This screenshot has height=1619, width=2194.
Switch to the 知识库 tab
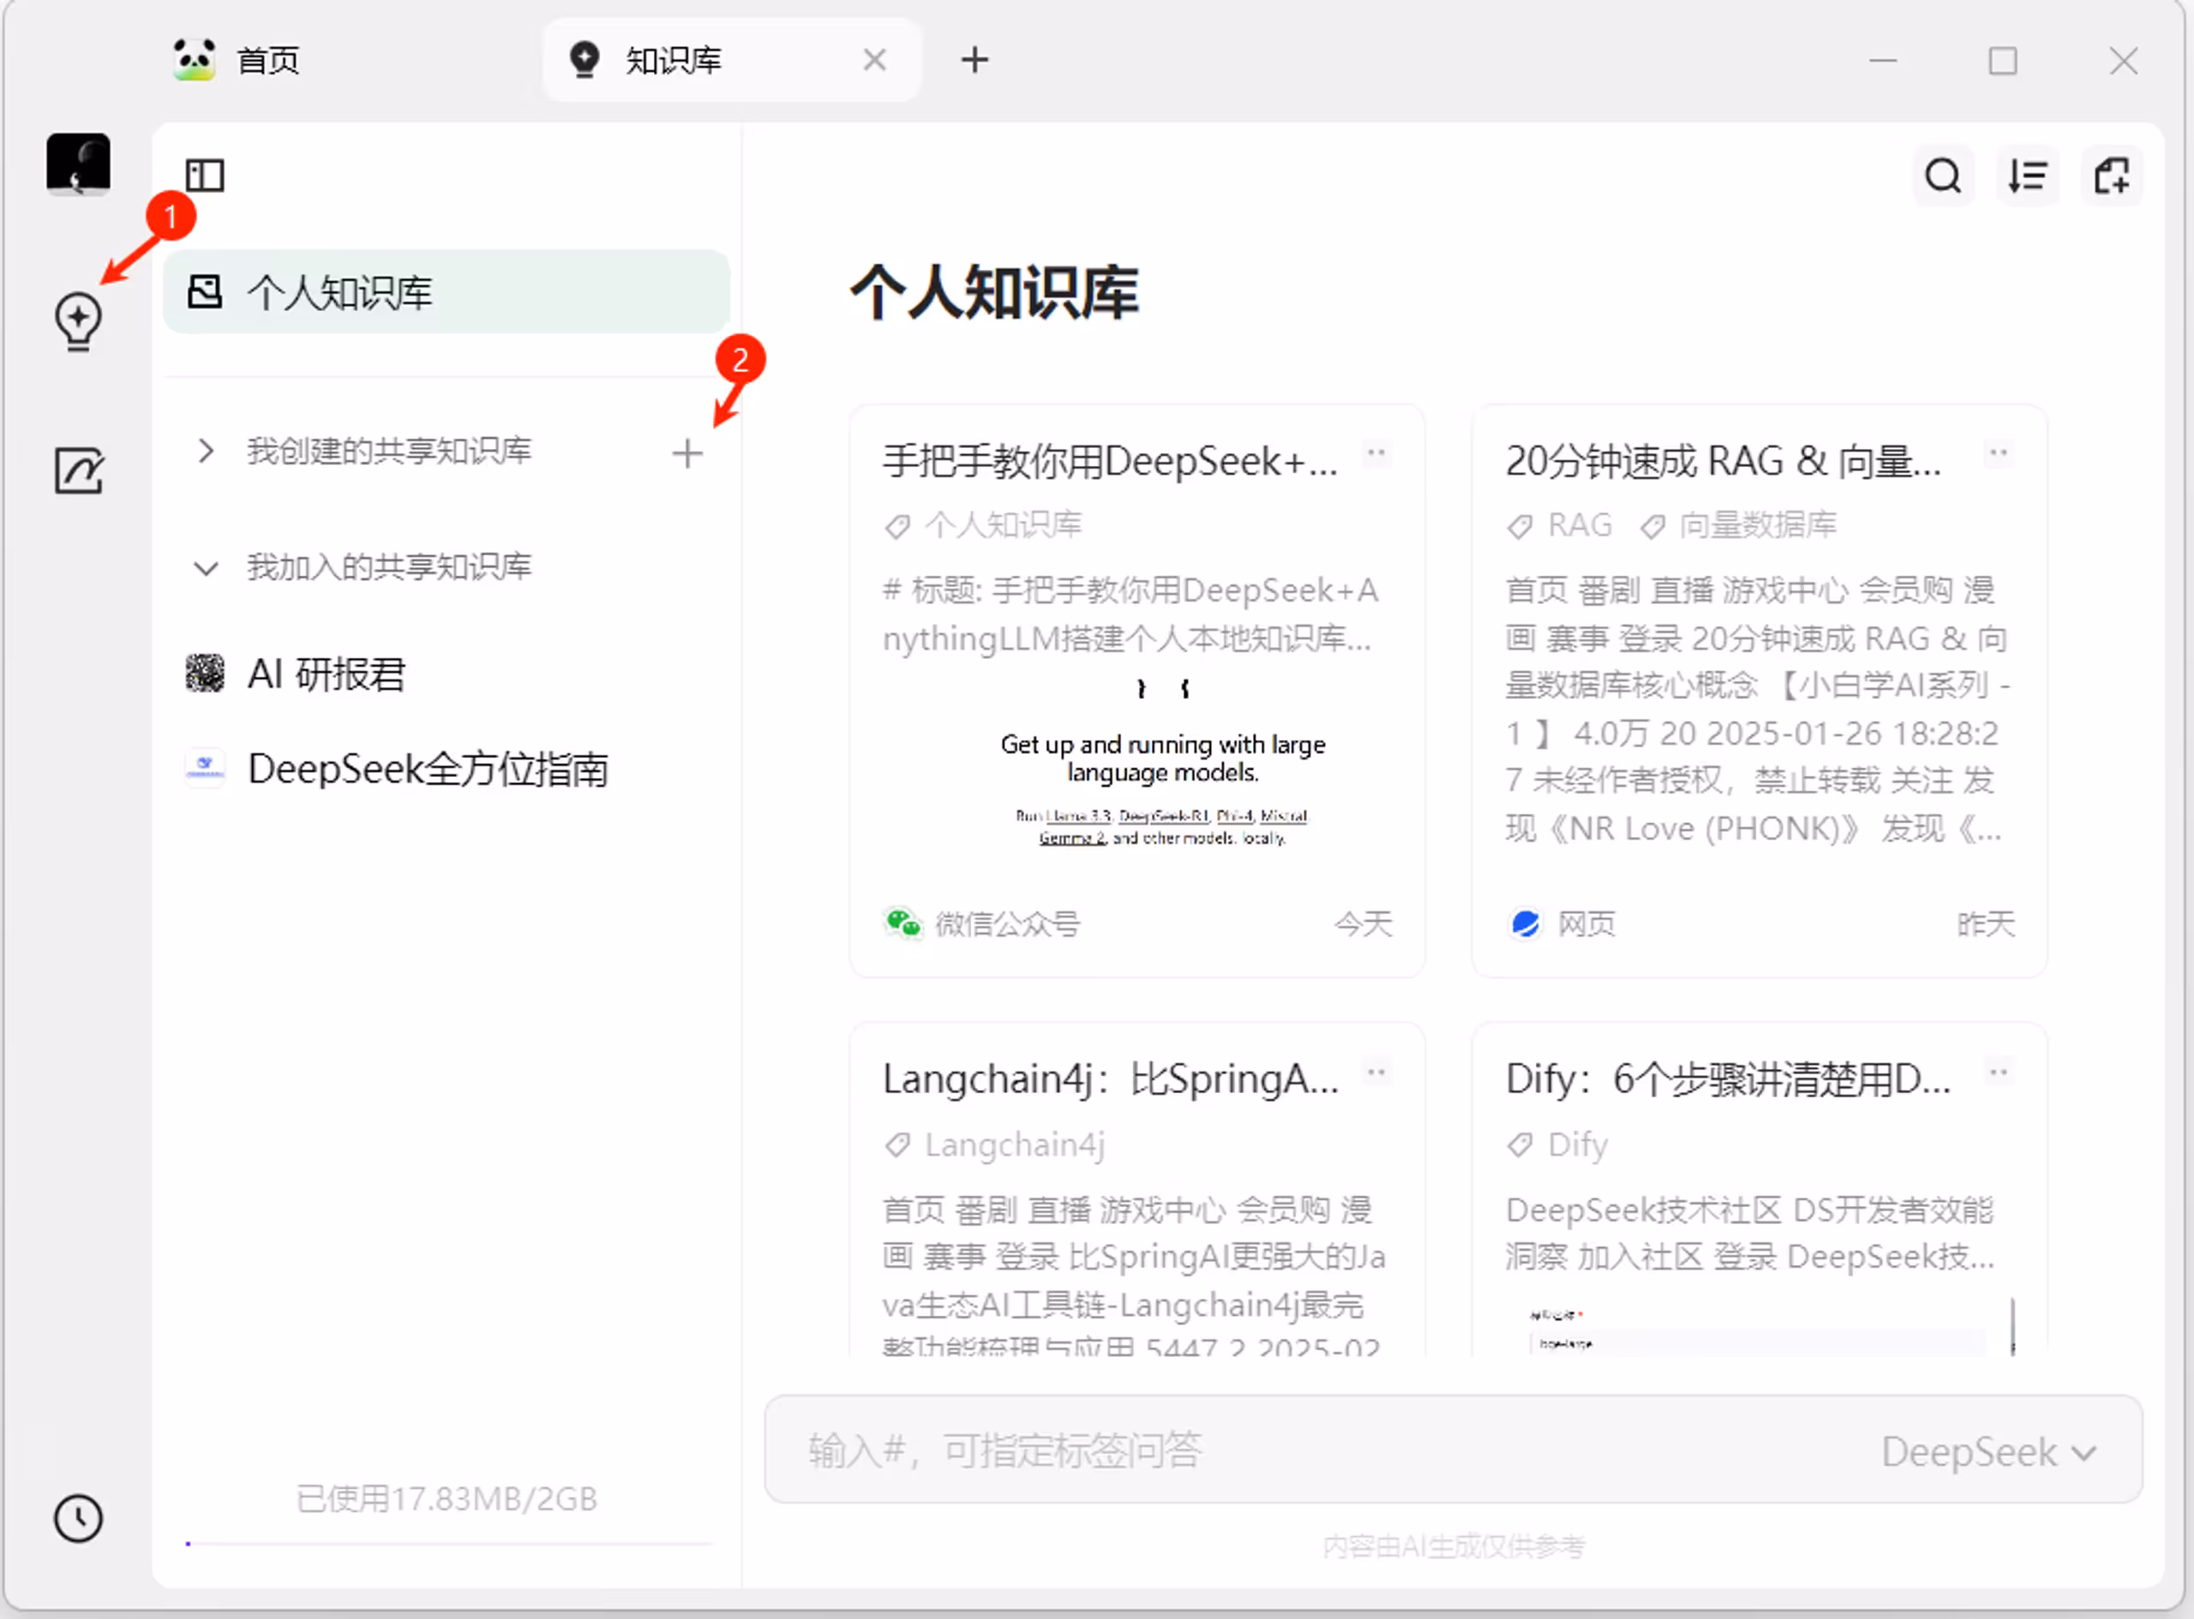(x=731, y=60)
